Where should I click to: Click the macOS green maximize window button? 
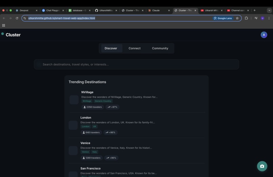tap(10, 10)
